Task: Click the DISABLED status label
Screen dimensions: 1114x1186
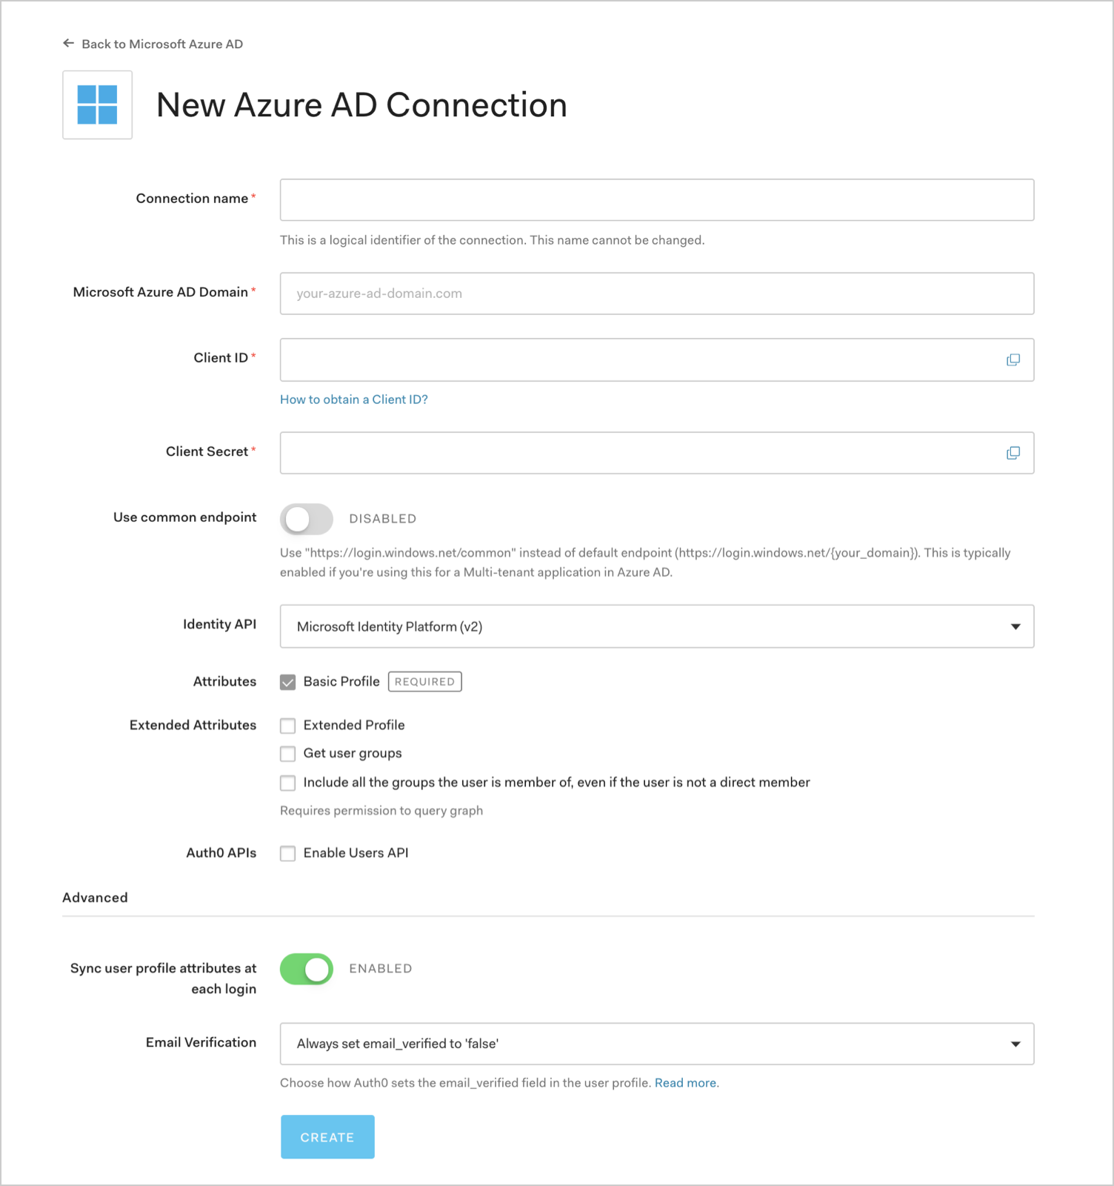Action: (383, 519)
